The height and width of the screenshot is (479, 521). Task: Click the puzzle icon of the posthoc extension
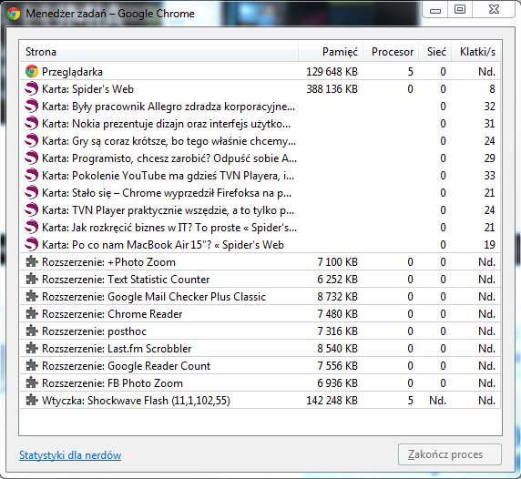click(x=32, y=331)
